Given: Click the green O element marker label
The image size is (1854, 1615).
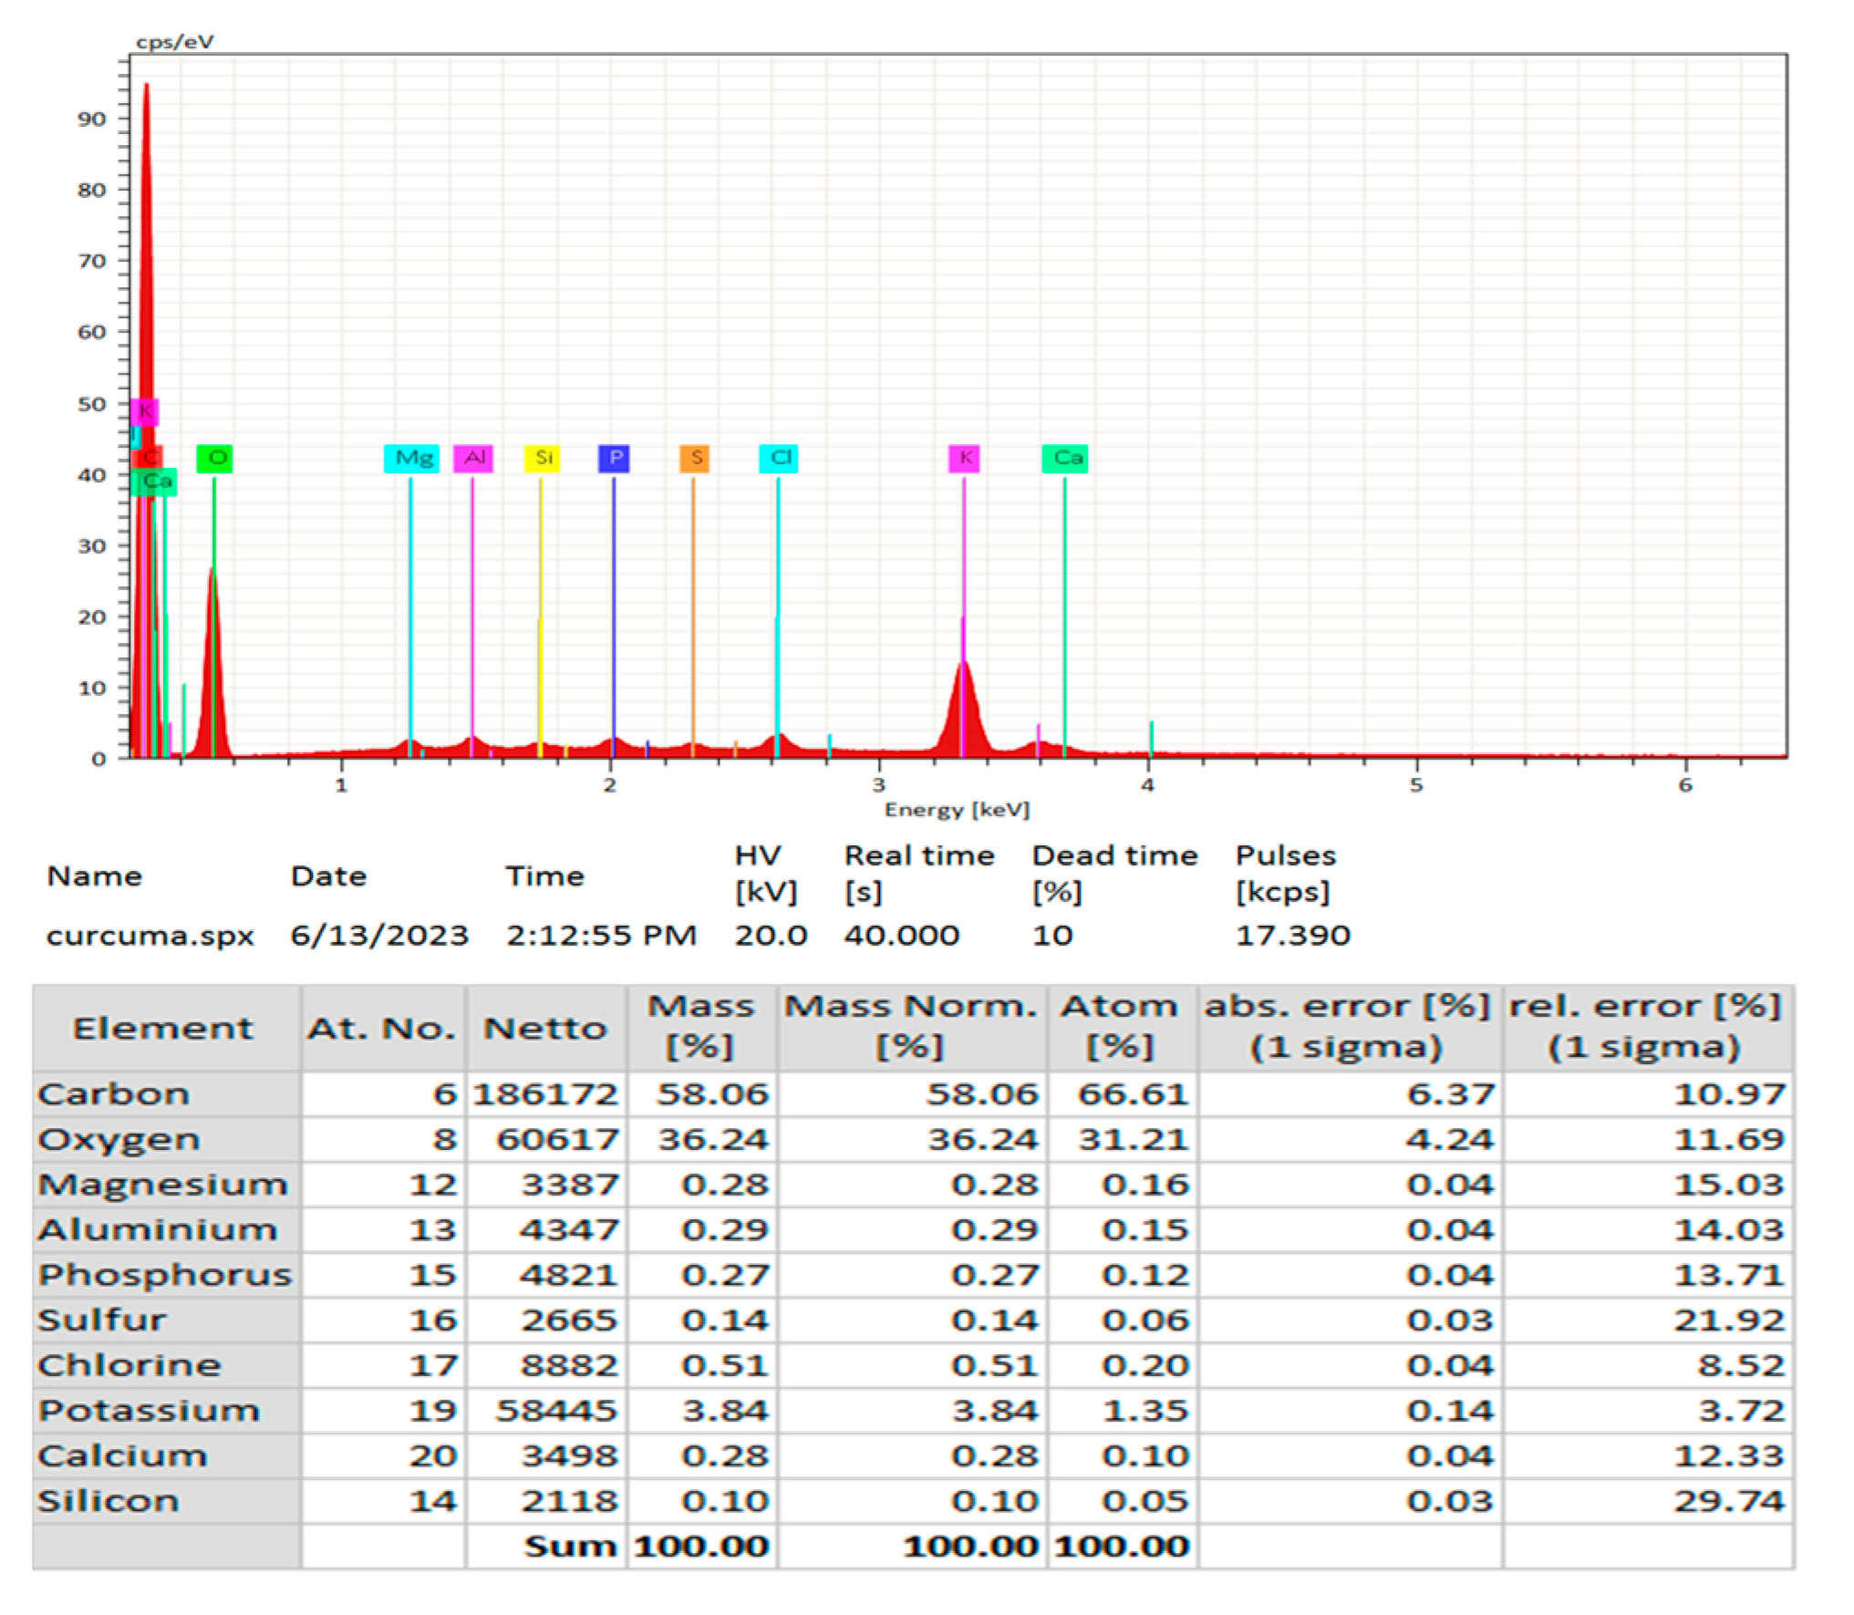Looking at the screenshot, I should click(214, 458).
